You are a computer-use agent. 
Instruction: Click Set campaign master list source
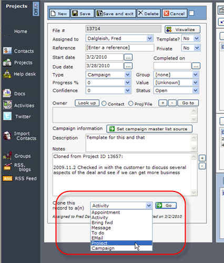[x=149, y=129]
